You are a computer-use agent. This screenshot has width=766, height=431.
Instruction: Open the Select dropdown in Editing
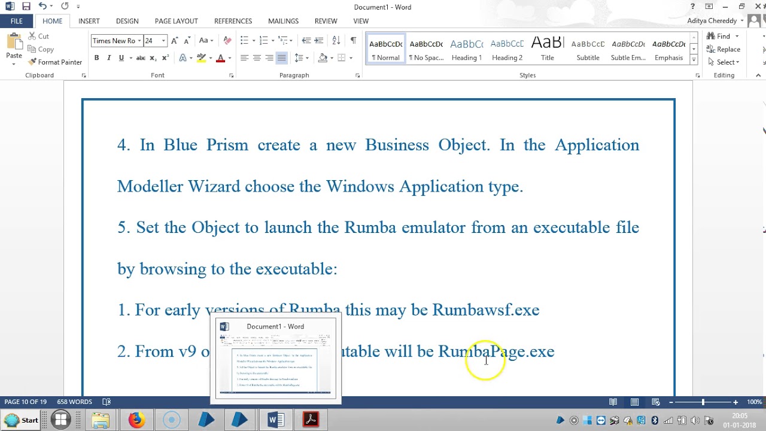(724, 62)
